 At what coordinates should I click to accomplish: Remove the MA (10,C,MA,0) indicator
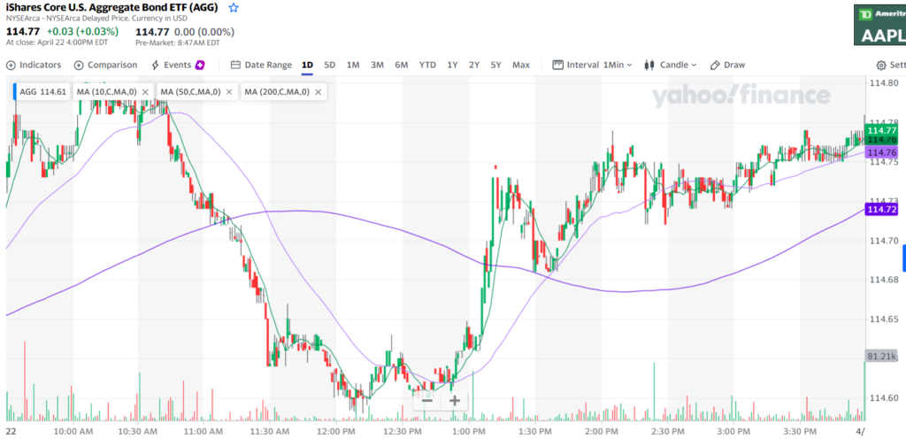pyautogui.click(x=145, y=91)
